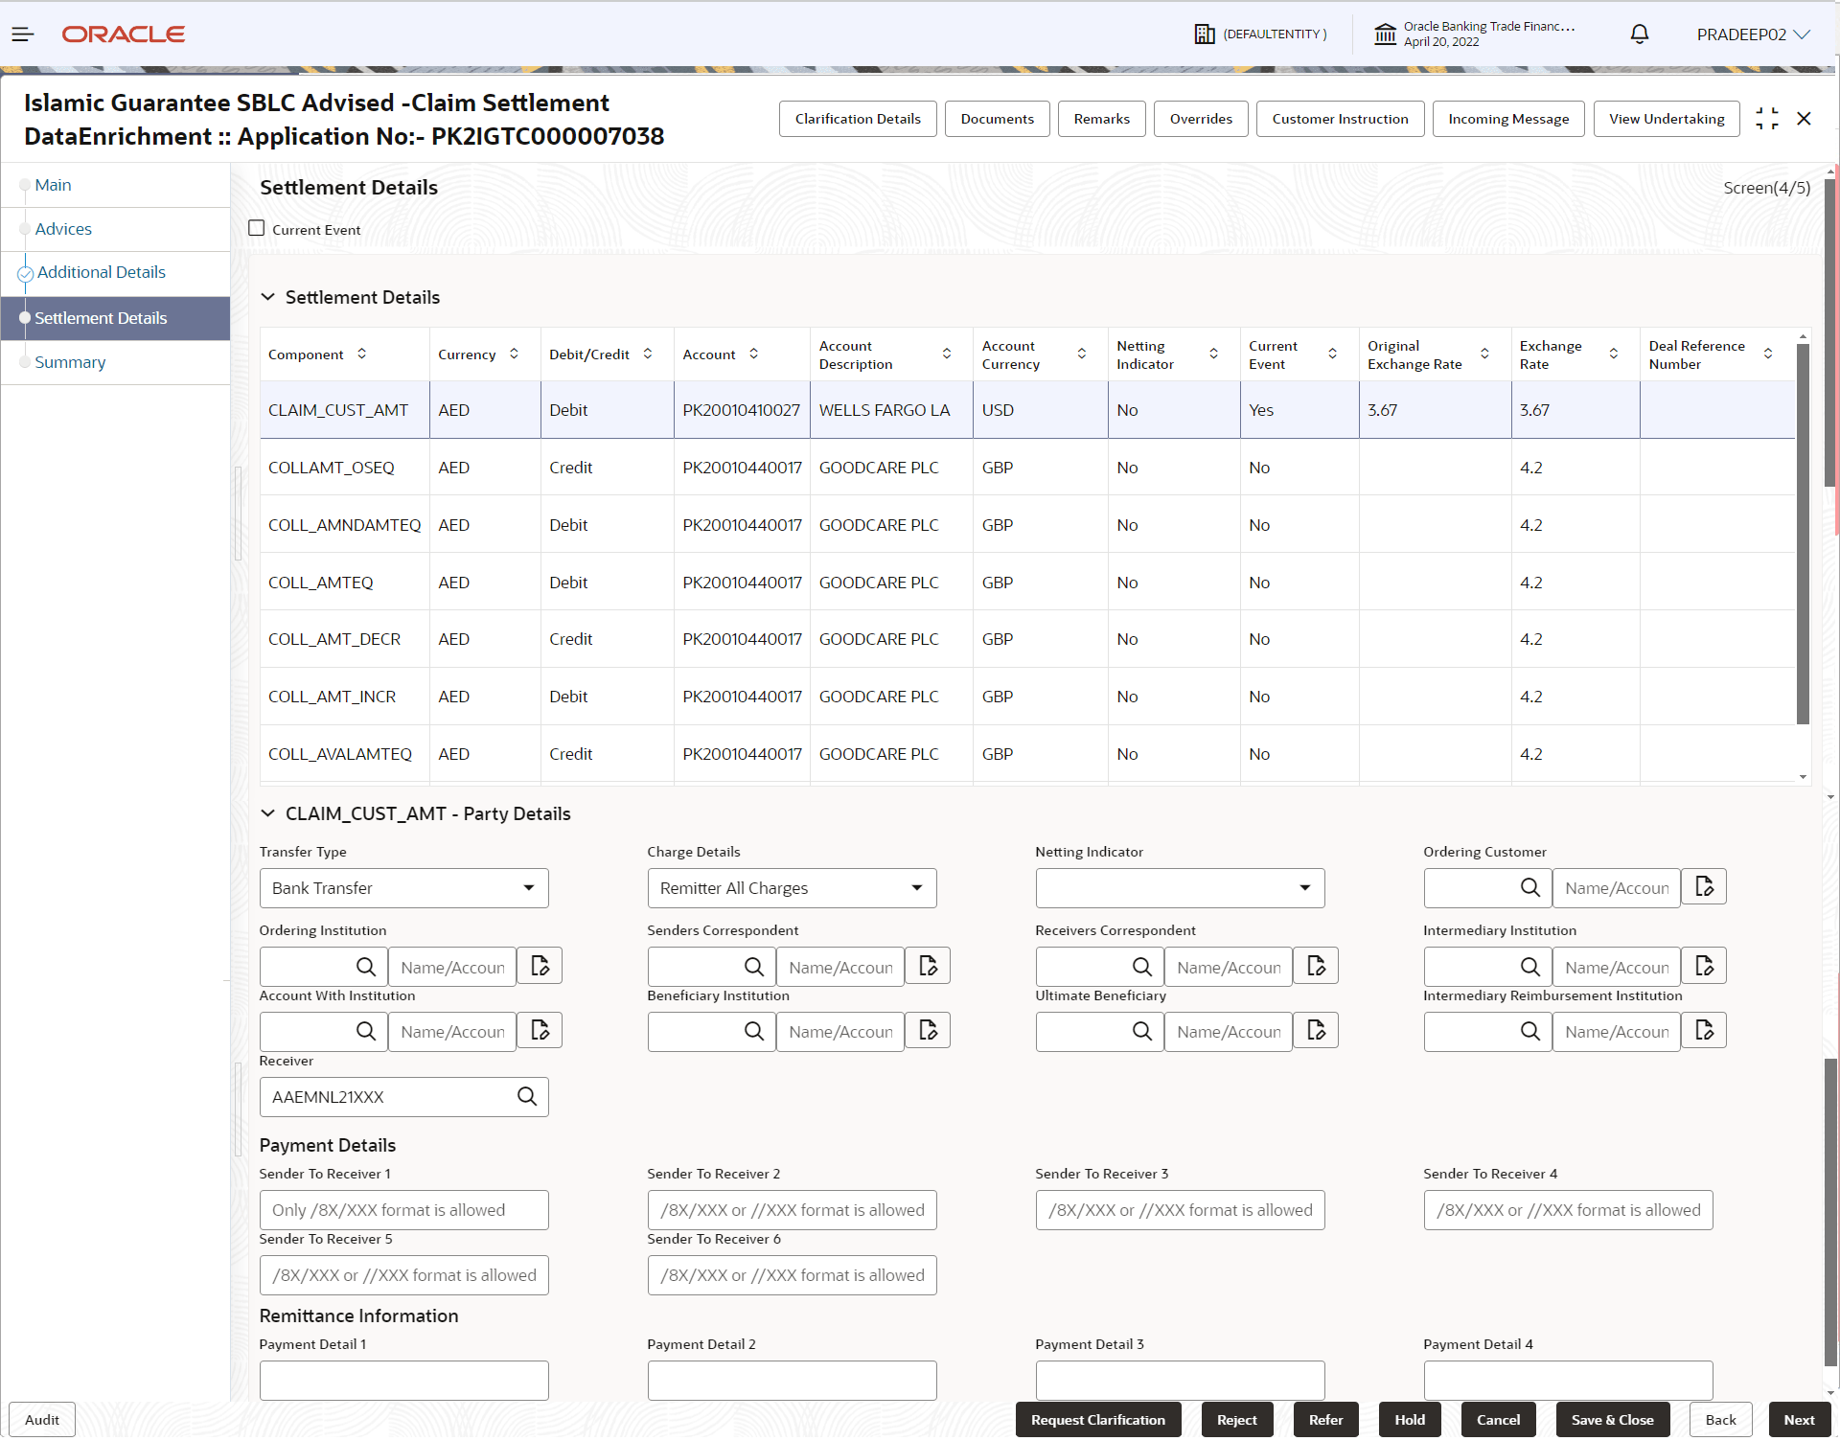This screenshot has width=1840, height=1441.
Task: Check the Current Event checkbox
Action: pos(257,229)
